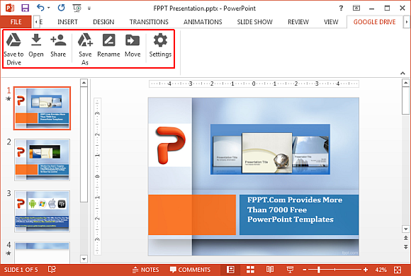Zoom out with the minus button
This screenshot has width=411, height=276.
click(304, 270)
